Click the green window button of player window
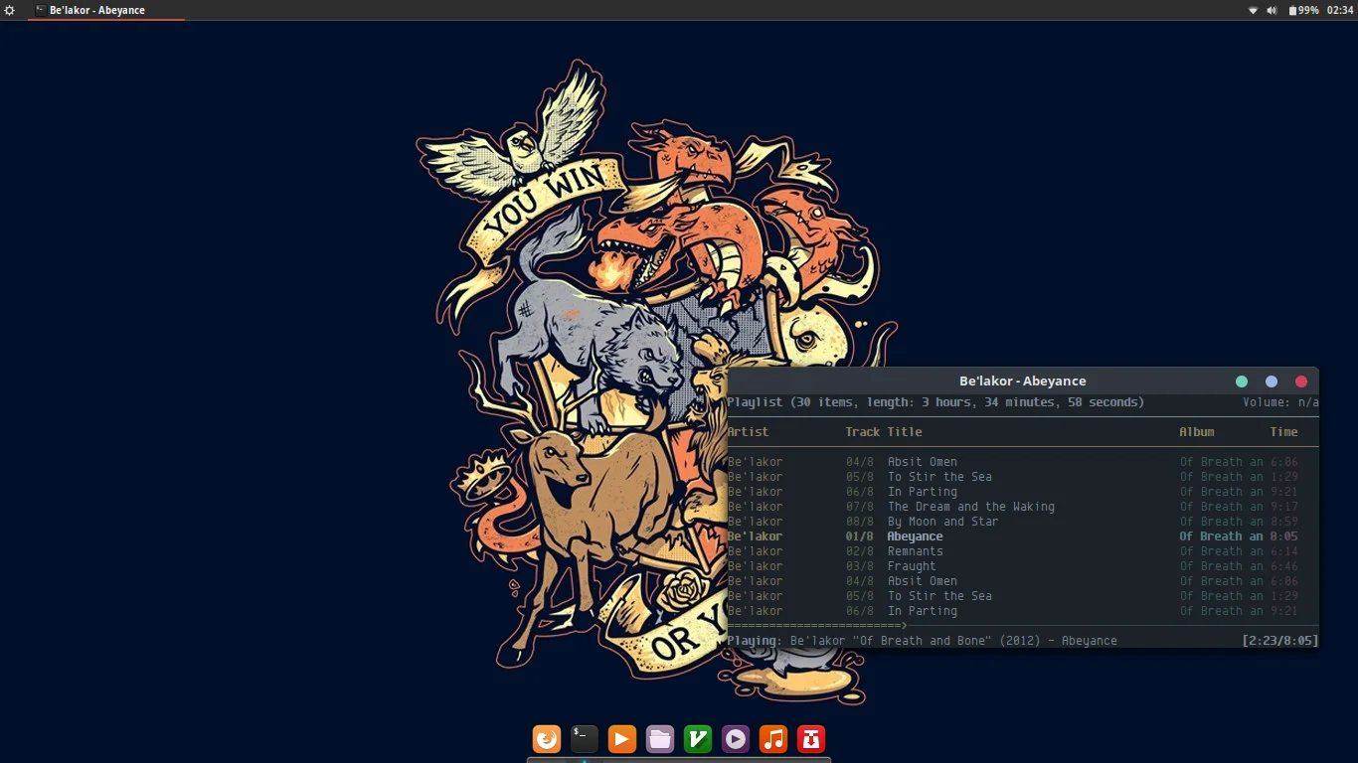The width and height of the screenshot is (1358, 763). tap(1242, 381)
